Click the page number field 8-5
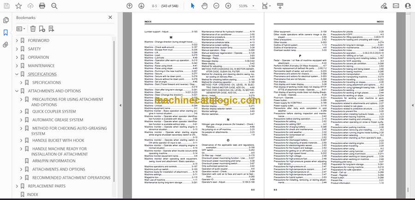This screenshot has height=200, width=415. 155,6
